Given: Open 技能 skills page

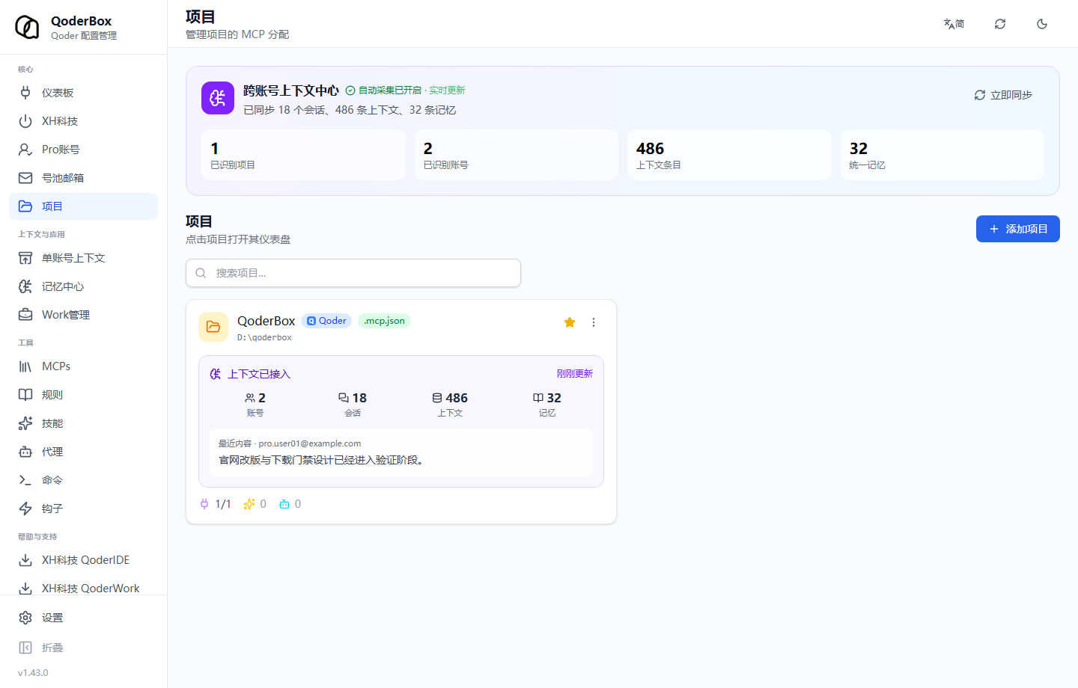Looking at the screenshot, I should coord(83,423).
